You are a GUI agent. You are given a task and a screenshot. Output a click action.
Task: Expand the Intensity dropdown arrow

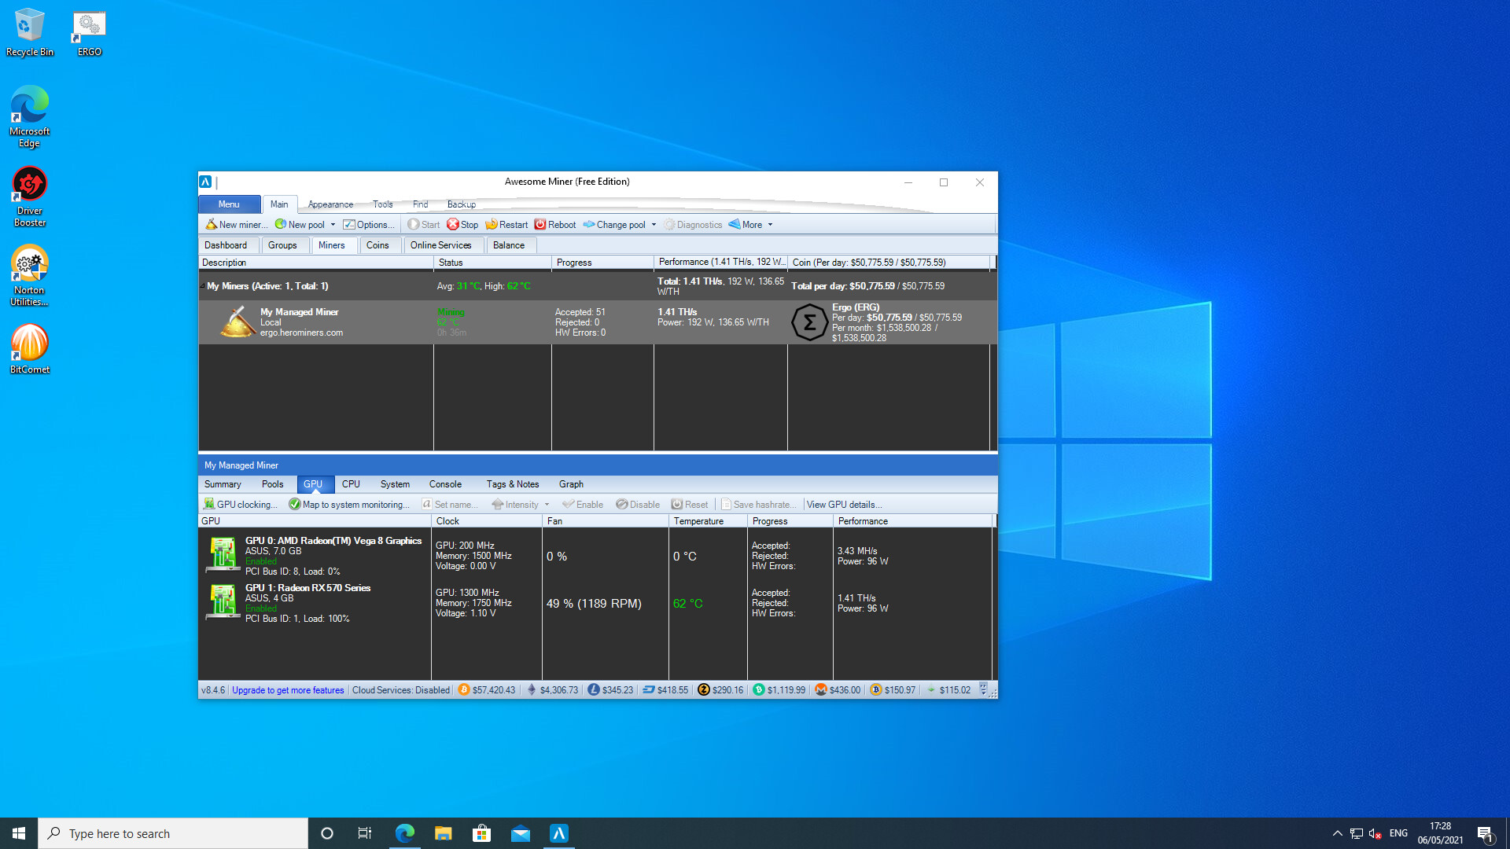(x=547, y=505)
